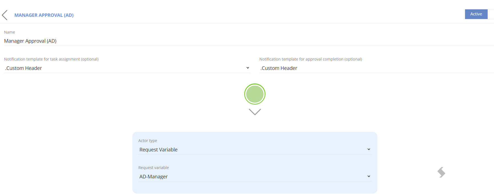Screen dimensions: 494x196
Task: Click the gray diamond icon beside the actor panel
Action: pos(441,172)
